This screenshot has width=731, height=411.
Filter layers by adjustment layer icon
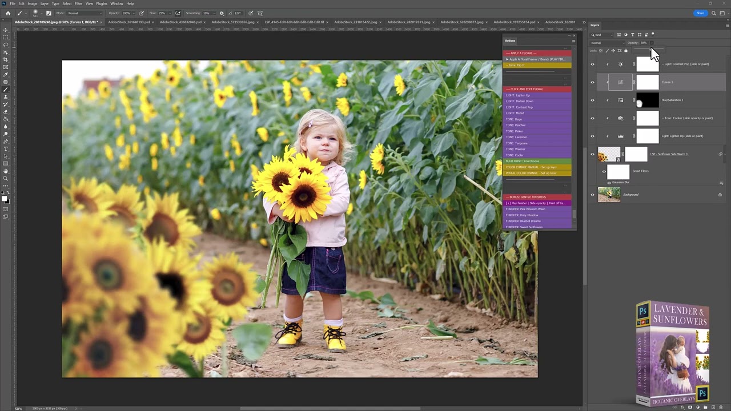626,35
